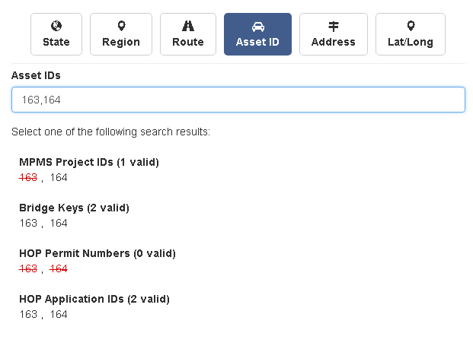The width and height of the screenshot is (473, 346).
Task: Click the signpost icon for Address search
Action: (x=334, y=27)
